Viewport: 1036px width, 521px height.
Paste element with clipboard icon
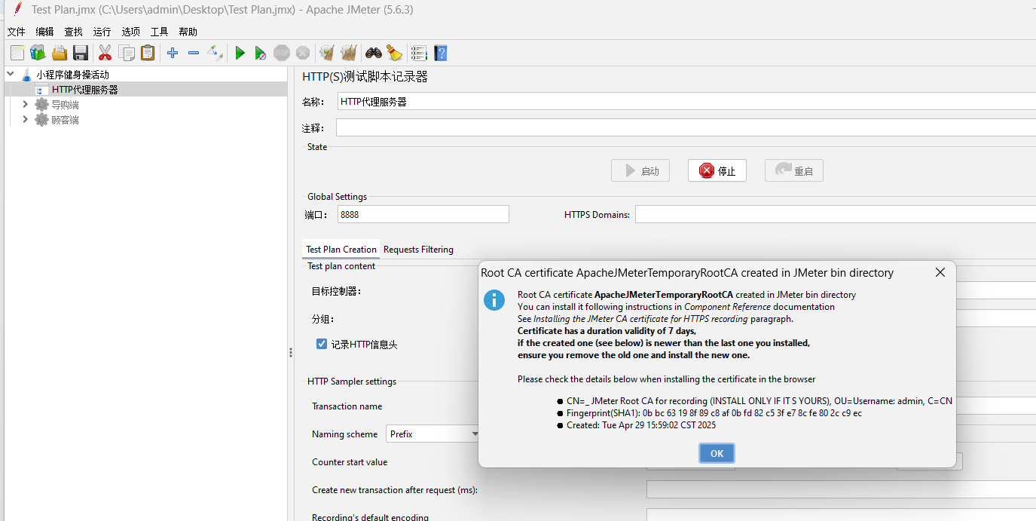click(x=148, y=53)
